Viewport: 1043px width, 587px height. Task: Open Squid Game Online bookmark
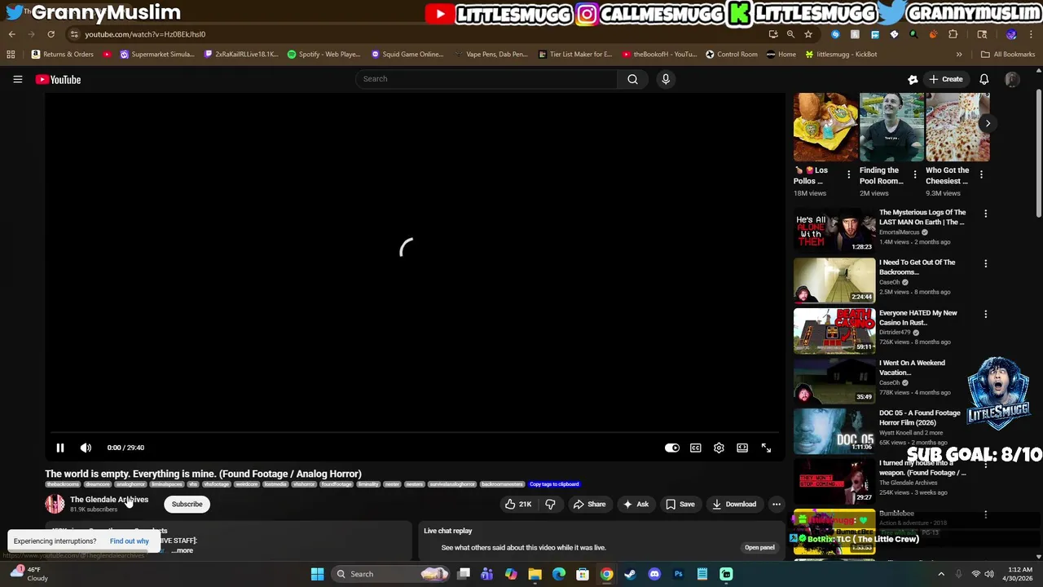click(x=407, y=55)
